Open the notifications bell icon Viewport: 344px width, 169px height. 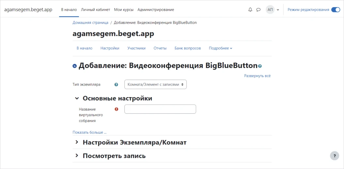point(250,10)
